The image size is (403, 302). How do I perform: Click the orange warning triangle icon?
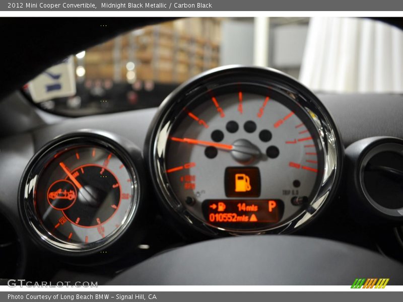click(253, 218)
